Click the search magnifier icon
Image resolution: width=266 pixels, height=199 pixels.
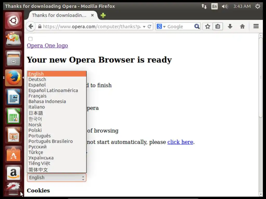click(x=197, y=26)
